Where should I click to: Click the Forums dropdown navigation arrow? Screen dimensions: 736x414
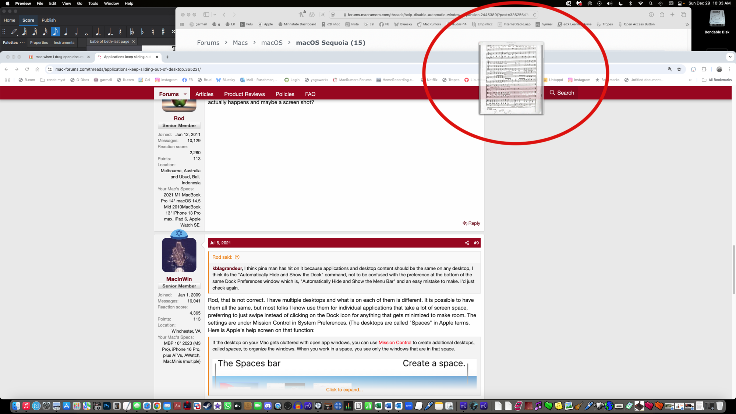pos(185,94)
